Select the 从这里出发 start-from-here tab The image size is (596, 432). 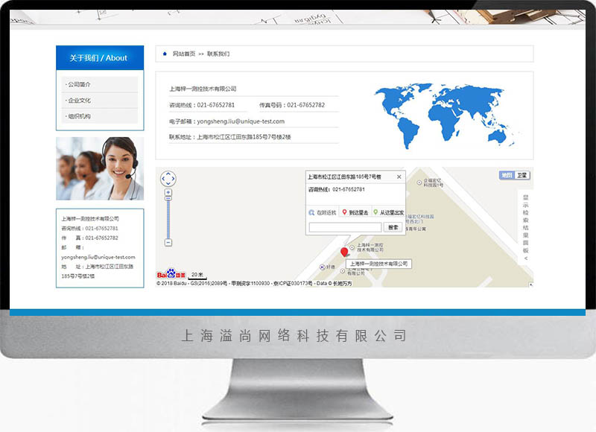point(389,212)
